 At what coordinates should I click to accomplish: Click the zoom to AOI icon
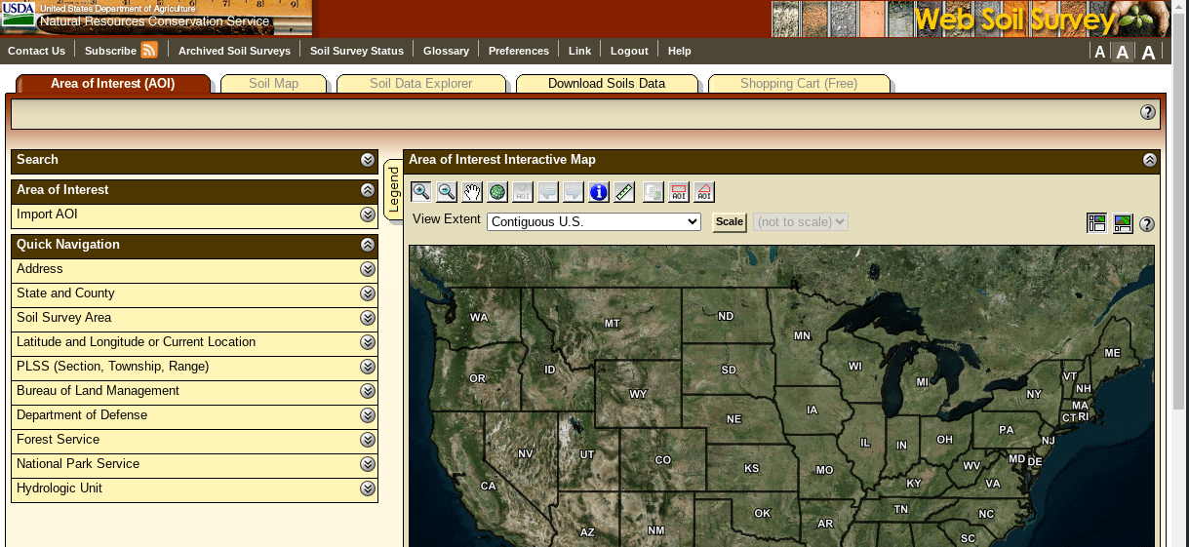523,192
